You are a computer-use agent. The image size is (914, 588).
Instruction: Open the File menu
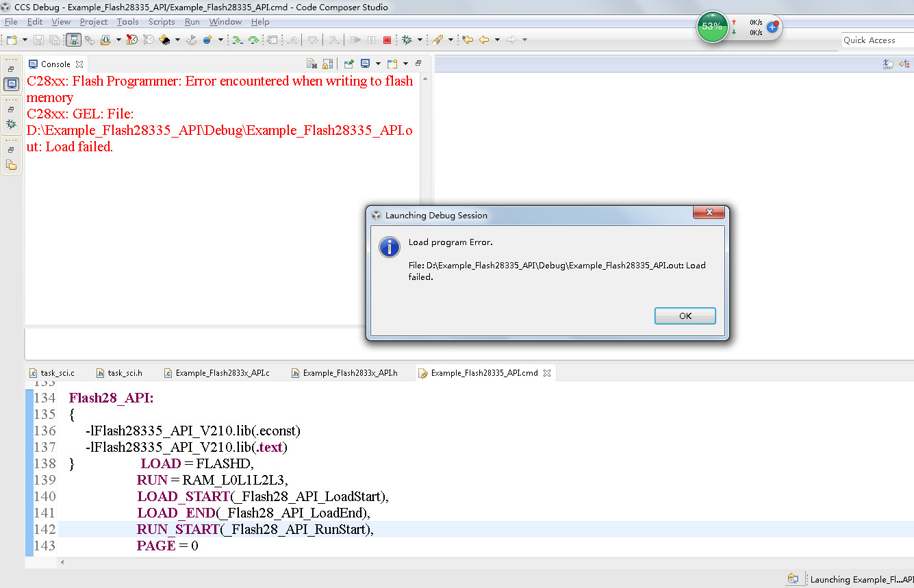point(11,22)
